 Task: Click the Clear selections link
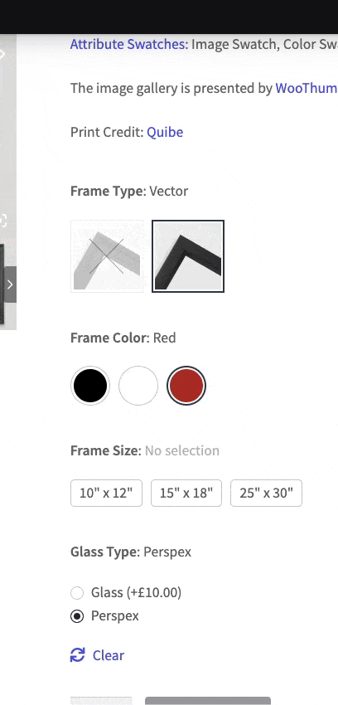[109, 655]
